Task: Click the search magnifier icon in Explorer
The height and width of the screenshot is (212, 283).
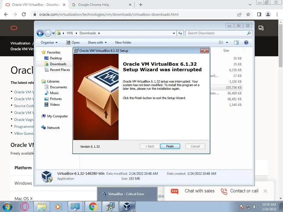Action: 249,33
